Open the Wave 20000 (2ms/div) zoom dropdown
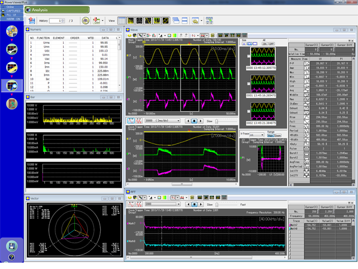This screenshot has width=358, height=269. [178, 120]
